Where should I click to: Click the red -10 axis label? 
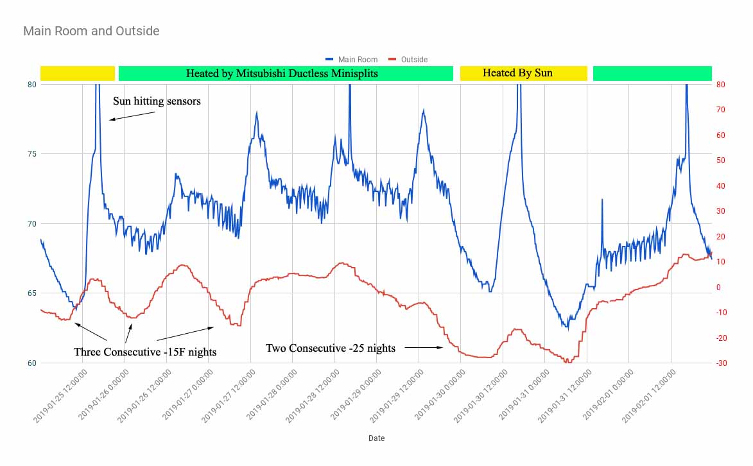722,313
